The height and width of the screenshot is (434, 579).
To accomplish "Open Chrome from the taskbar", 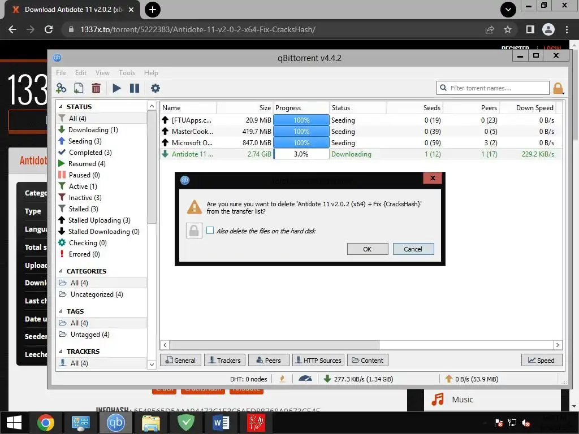I will tap(46, 423).
